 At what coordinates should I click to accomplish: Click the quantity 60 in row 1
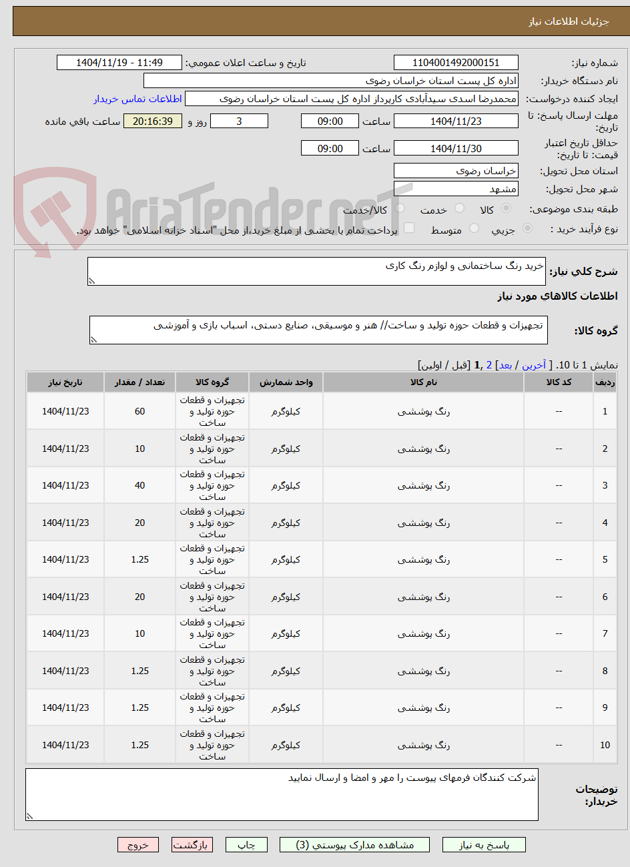139,411
